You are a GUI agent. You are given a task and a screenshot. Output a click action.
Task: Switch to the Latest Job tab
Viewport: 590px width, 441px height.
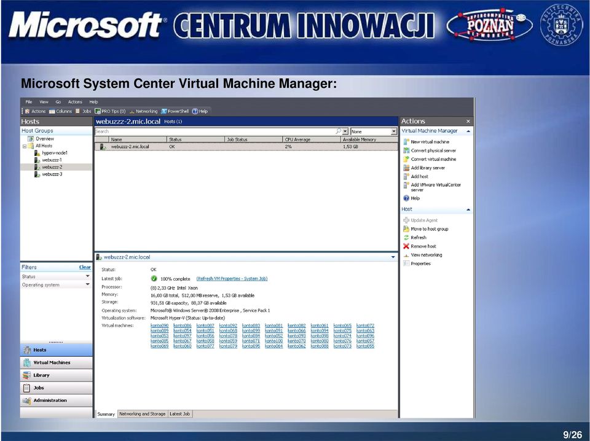[x=180, y=414]
